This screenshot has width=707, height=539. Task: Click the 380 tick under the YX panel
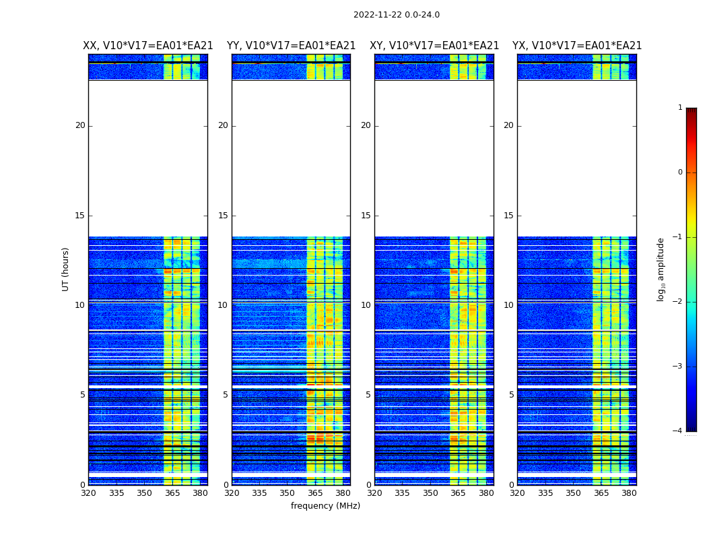(629, 493)
